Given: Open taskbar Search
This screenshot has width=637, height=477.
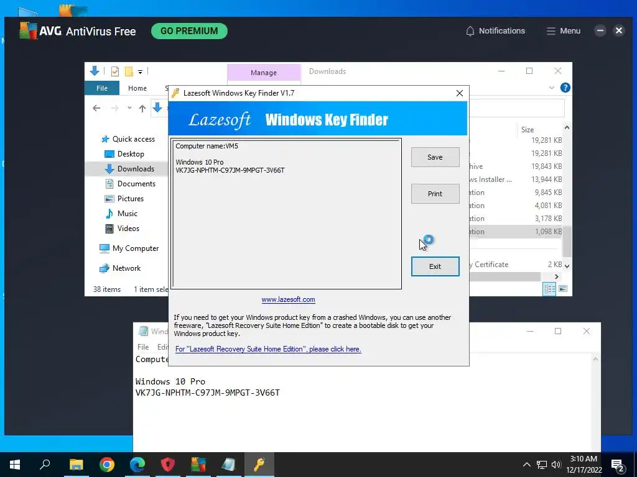Looking at the screenshot, I should coord(45,465).
